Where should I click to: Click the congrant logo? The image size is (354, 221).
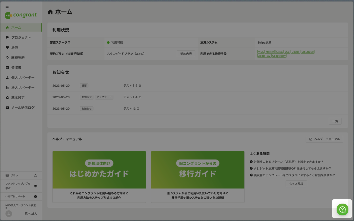point(21,15)
